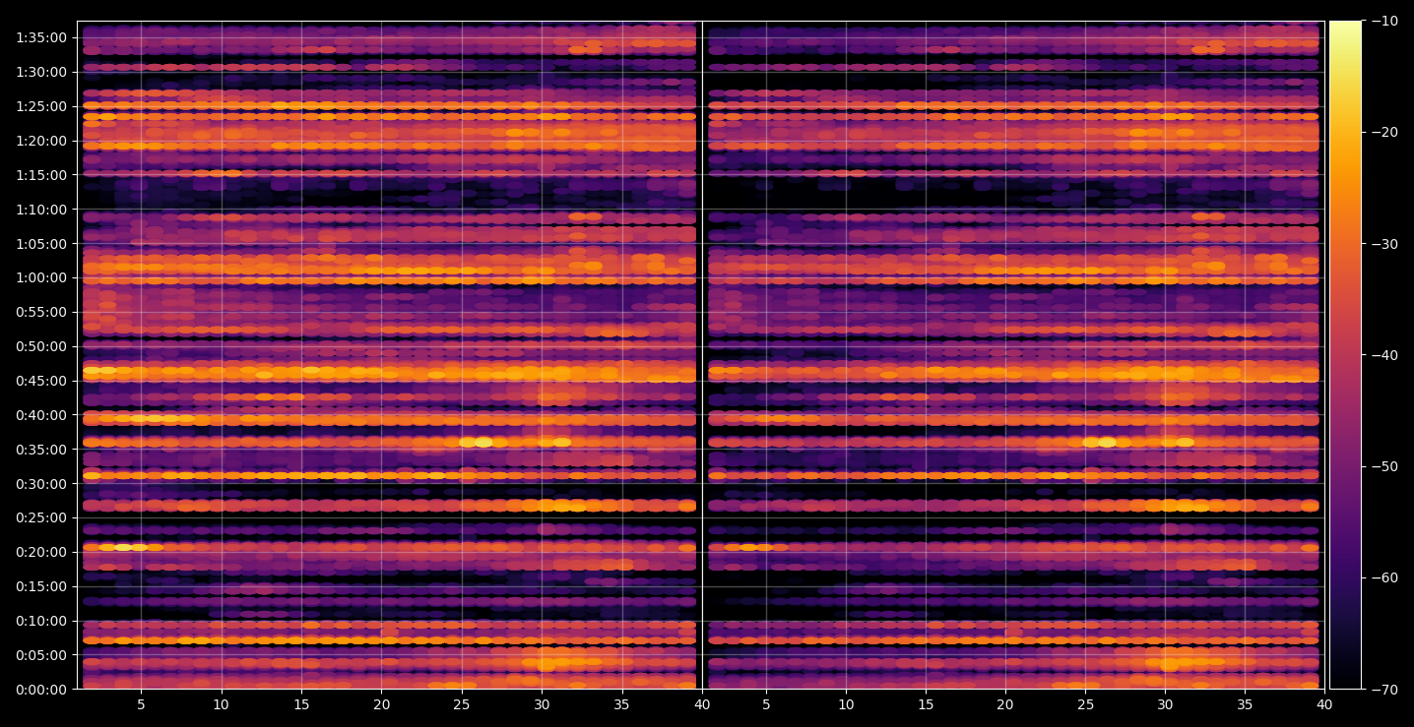Screen dimensions: 1414x727
Task: Select the −60 colorbar value
Action: pyautogui.click(x=1384, y=577)
